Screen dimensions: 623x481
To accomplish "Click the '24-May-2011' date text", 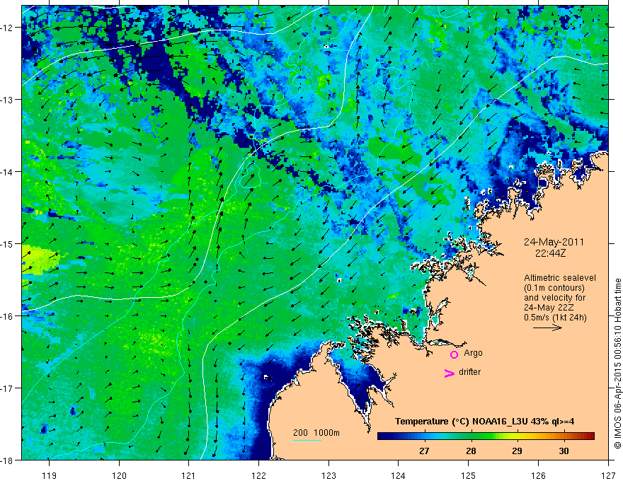I will [x=554, y=242].
